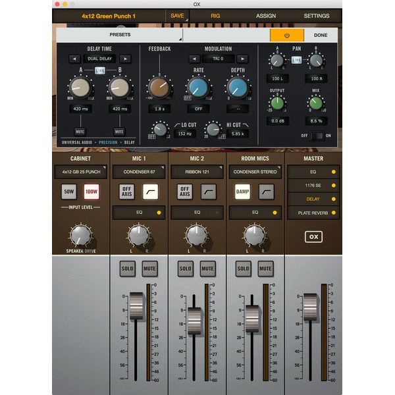This screenshot has height=395, width=395.
Task: Solo the Mic 1 channel
Action: 127,269
